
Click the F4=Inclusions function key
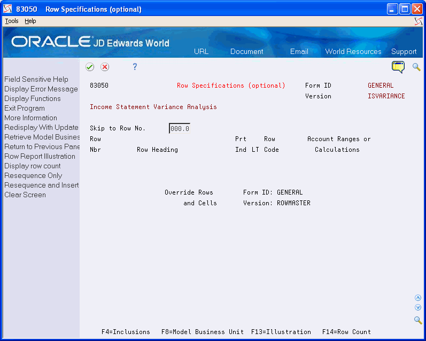point(126,332)
